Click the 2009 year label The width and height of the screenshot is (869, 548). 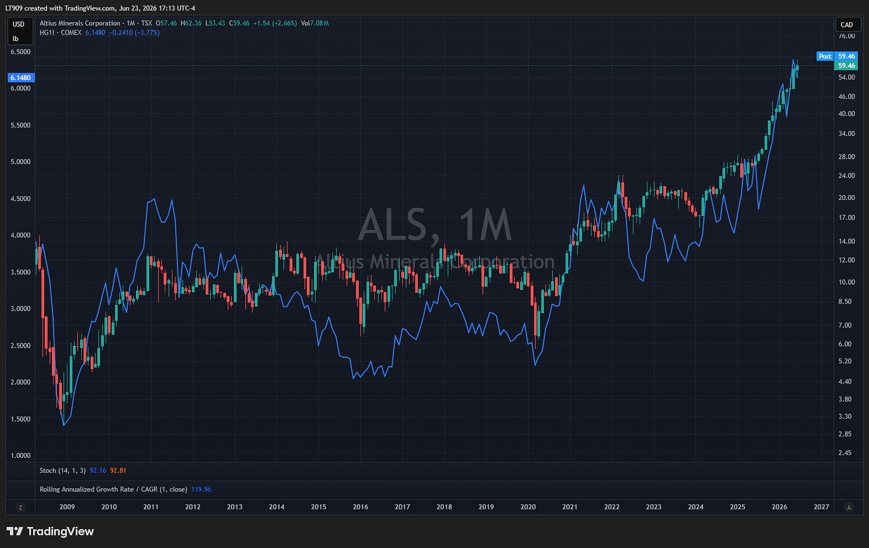pyautogui.click(x=67, y=507)
